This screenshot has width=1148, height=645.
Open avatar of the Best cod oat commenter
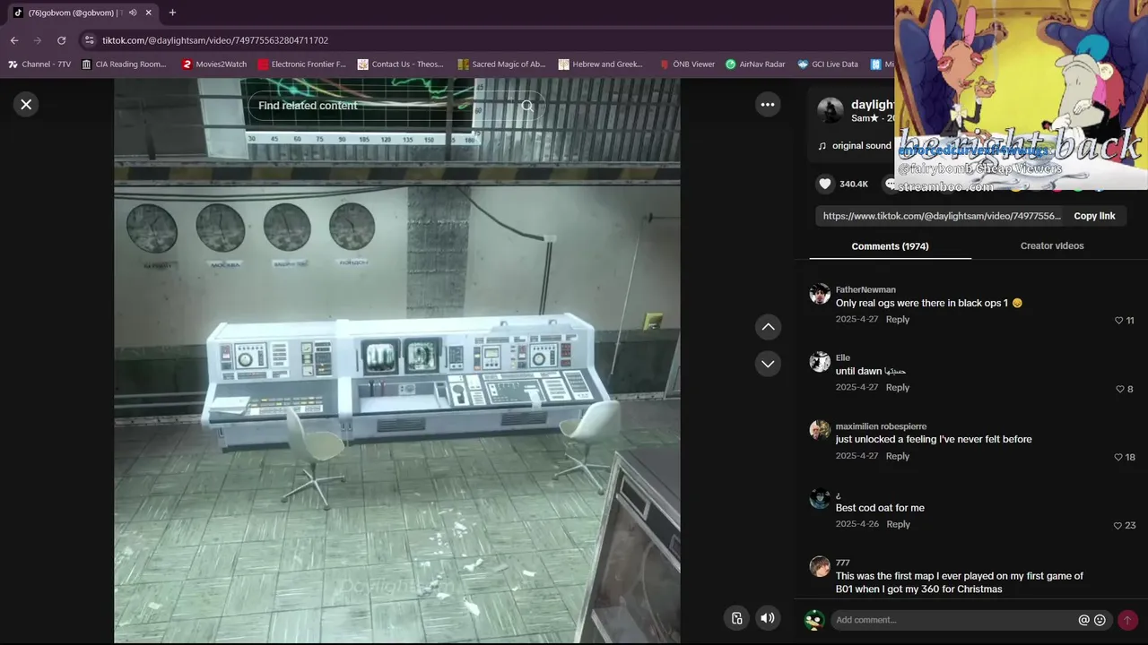pyautogui.click(x=820, y=499)
